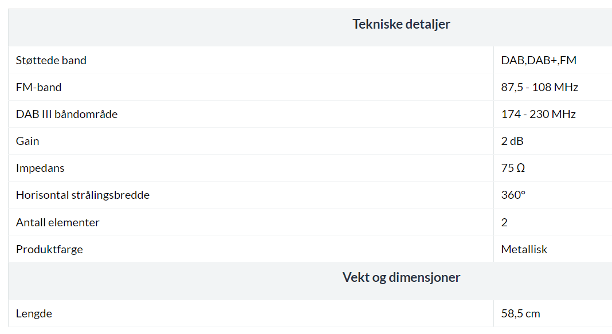This screenshot has height=334, width=612.
Task: Click the 174 - 230 MHz value
Action: [538, 114]
